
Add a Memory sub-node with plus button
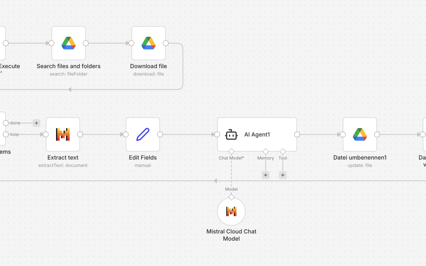click(265, 175)
